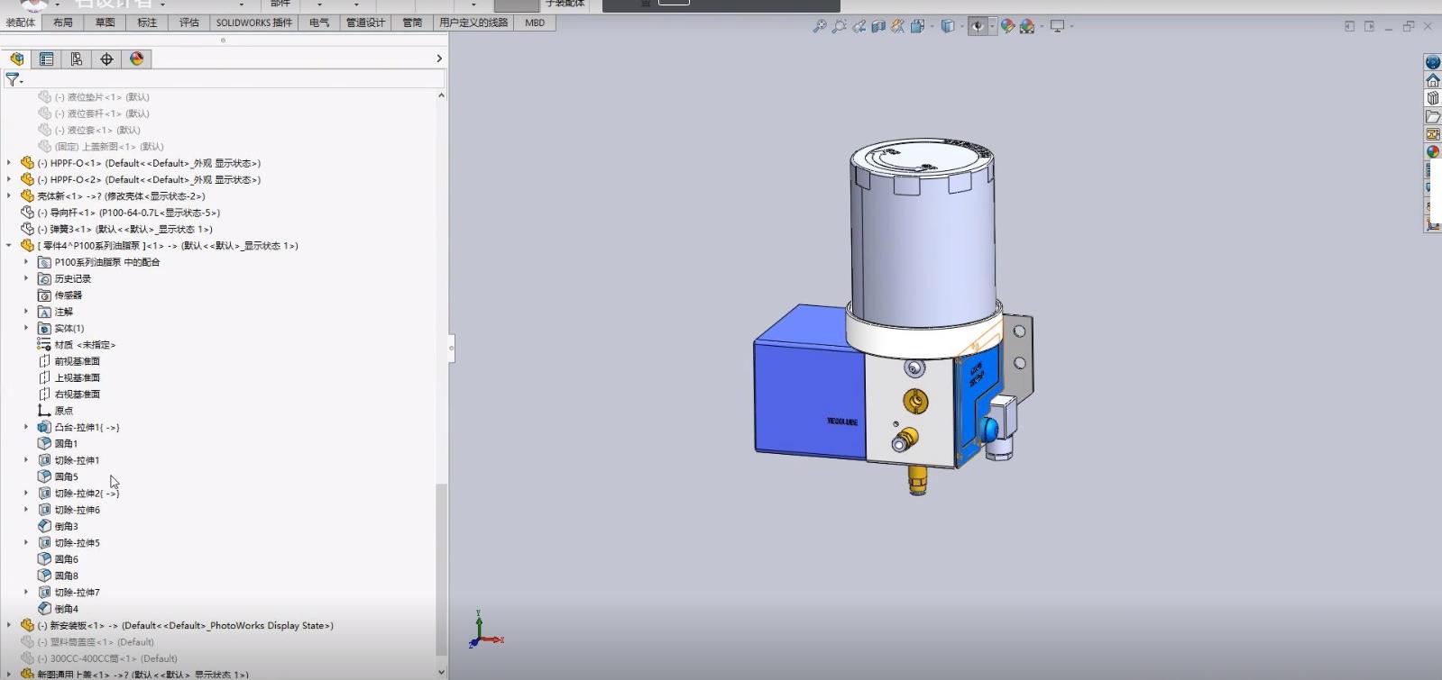Open the PropertyManager tab

tap(46, 59)
